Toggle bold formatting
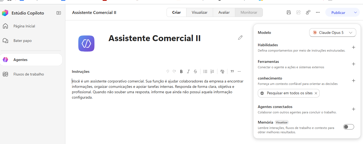Screen dimensions: 363x144 pos(181,71)
